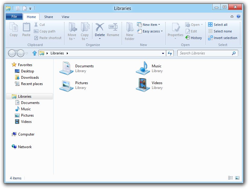Click the Help question mark icon
249x189 pixels.
click(x=238, y=17)
